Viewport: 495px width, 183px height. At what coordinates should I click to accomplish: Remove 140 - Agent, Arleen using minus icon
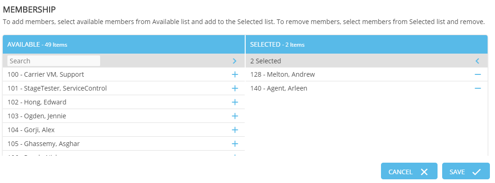(x=478, y=88)
